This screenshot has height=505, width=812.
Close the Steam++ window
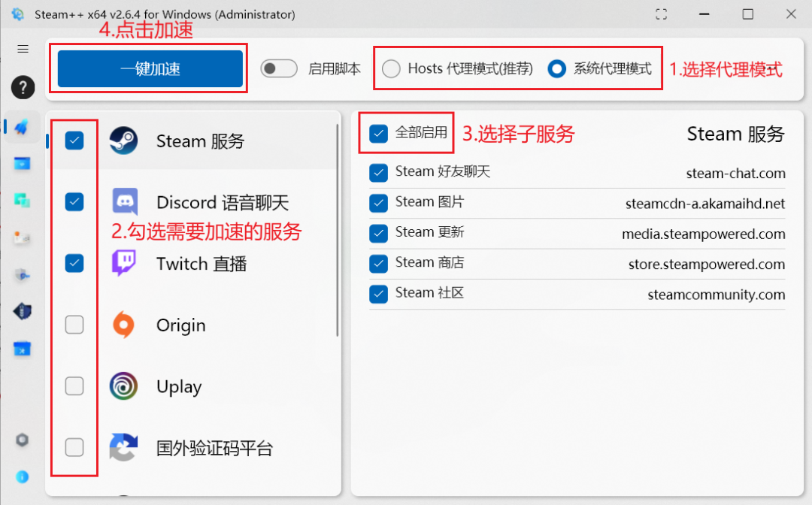pos(791,14)
